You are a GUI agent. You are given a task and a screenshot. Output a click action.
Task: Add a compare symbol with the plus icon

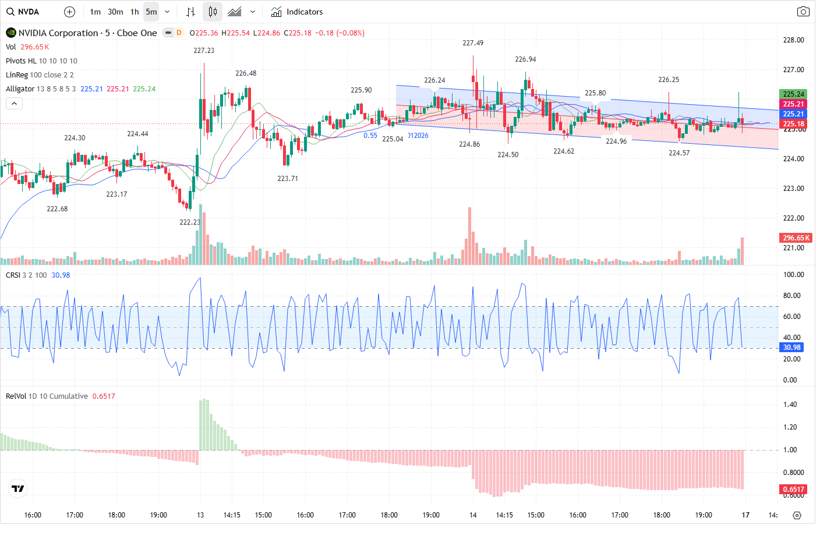[x=69, y=12]
